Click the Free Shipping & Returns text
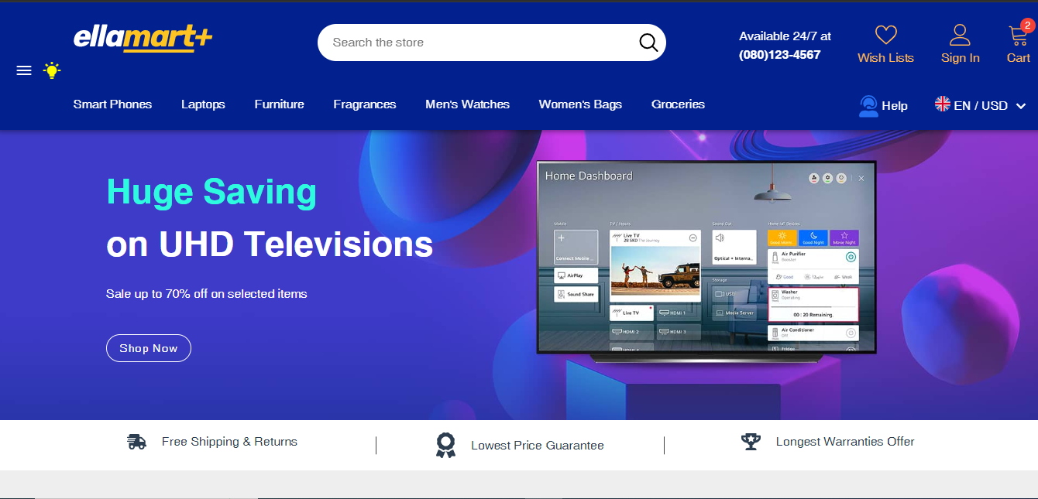The width and height of the screenshot is (1038, 499). click(x=229, y=442)
